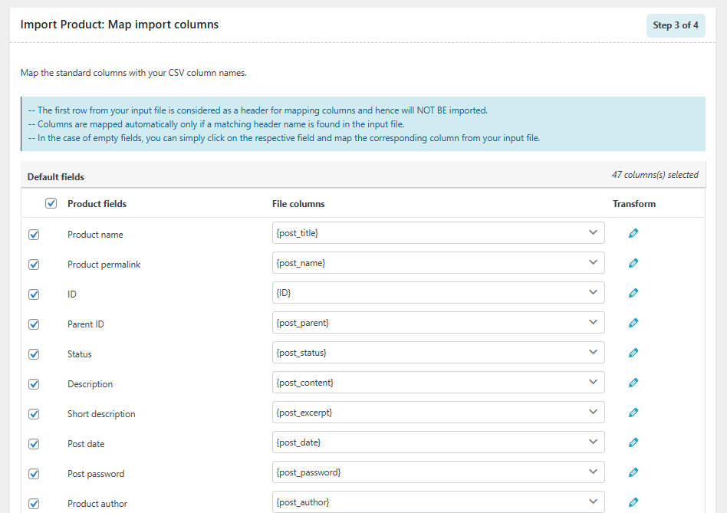
Task: Click the Status row's pencil icon
Action: (x=633, y=352)
